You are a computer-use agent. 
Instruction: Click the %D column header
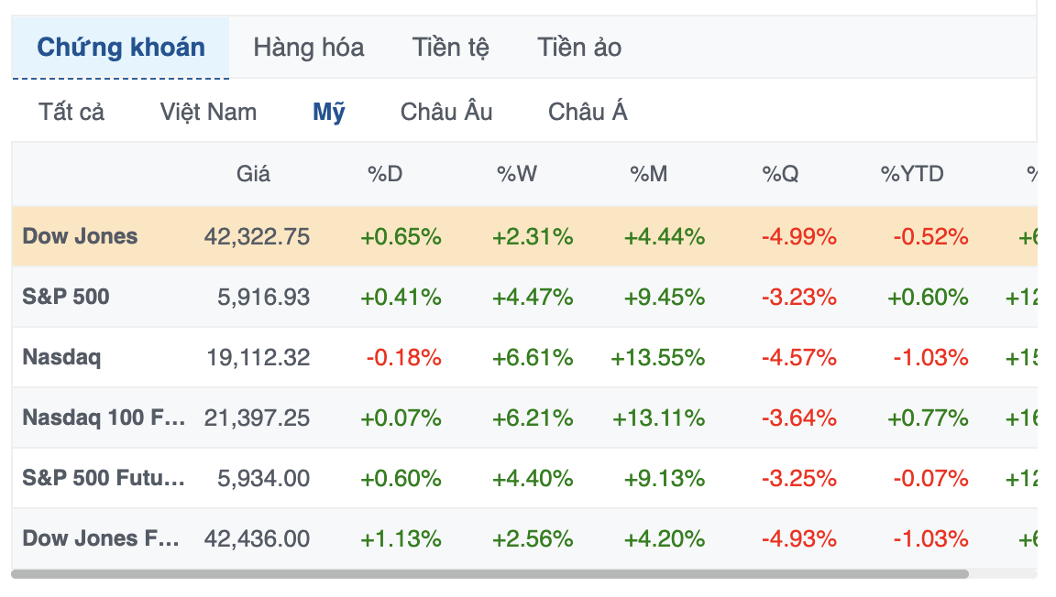point(385,174)
